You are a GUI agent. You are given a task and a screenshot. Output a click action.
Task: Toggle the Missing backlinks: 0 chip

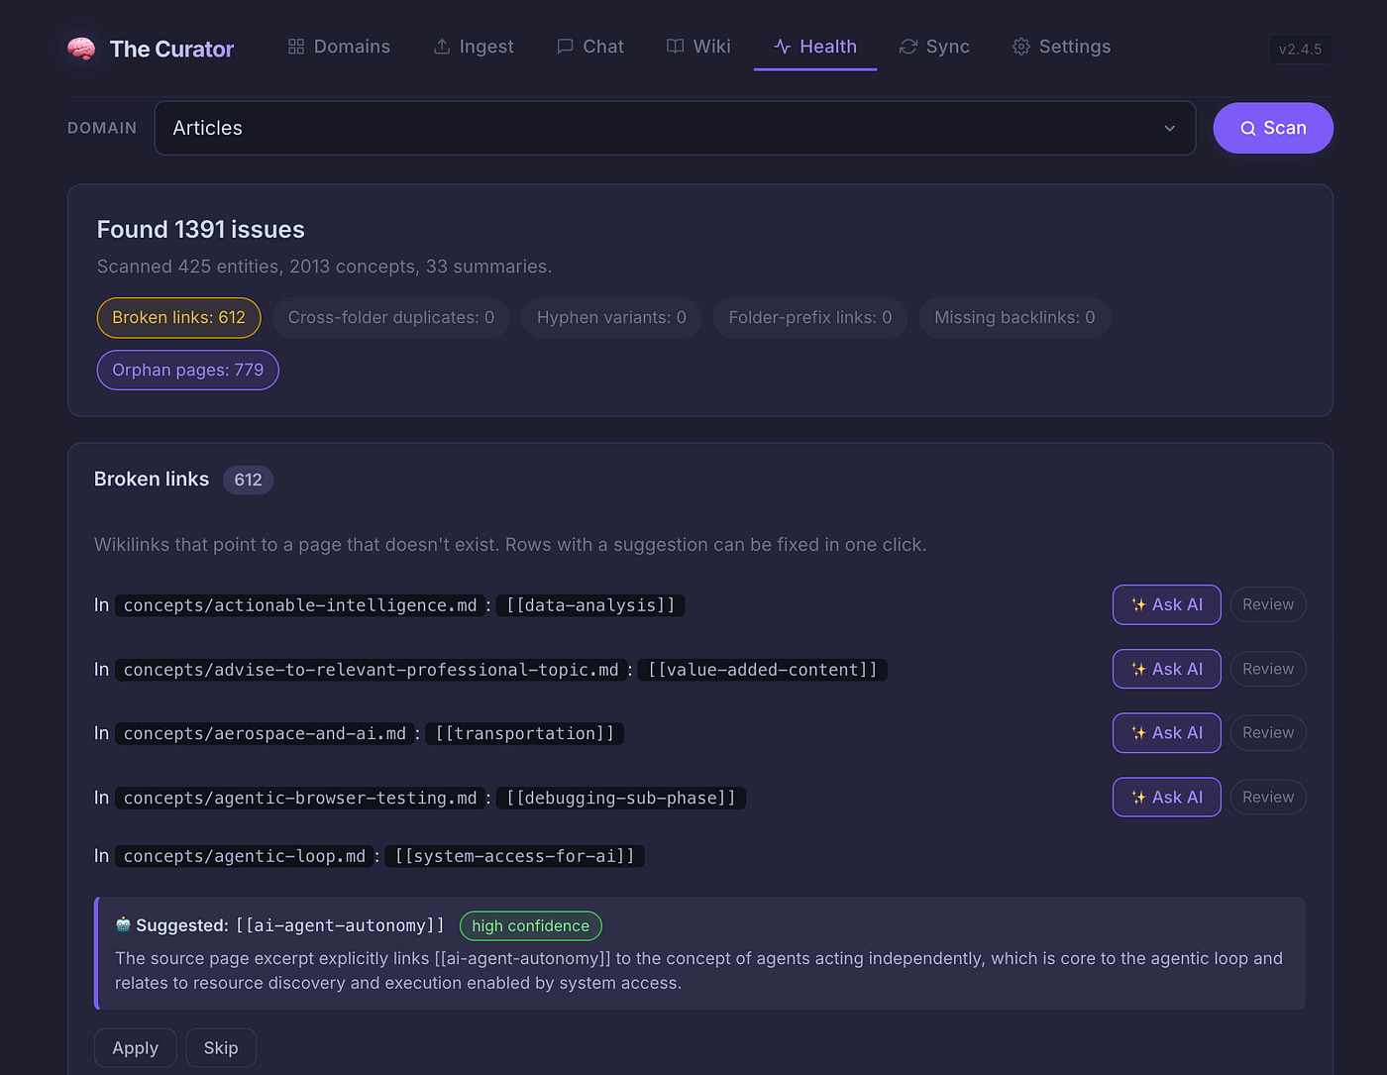1014,317
